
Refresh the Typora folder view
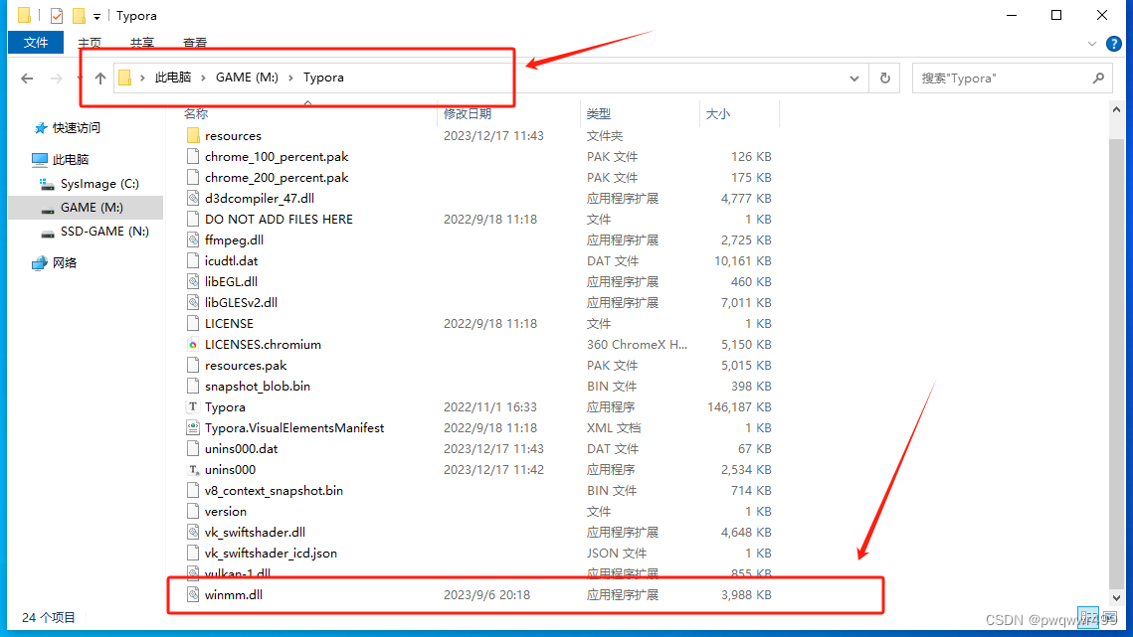885,78
